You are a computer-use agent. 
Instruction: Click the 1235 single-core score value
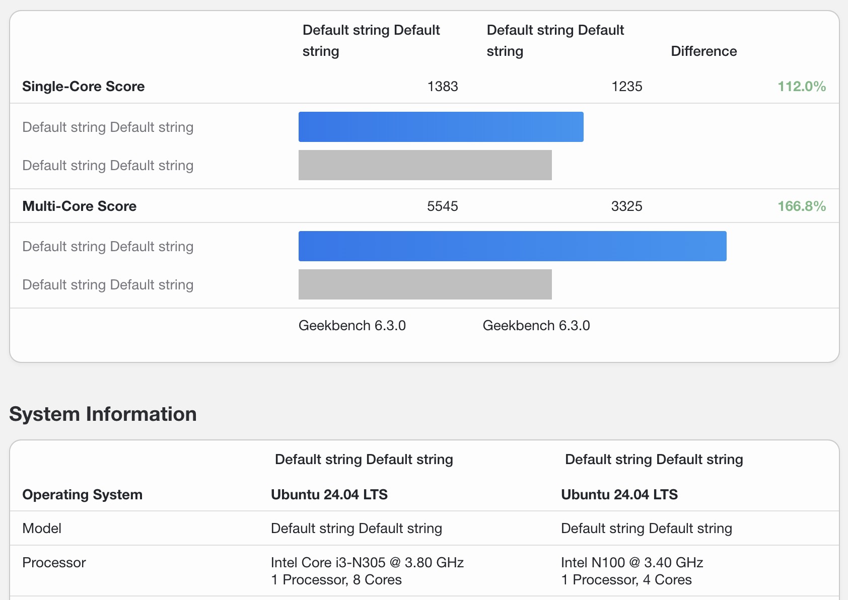click(626, 87)
